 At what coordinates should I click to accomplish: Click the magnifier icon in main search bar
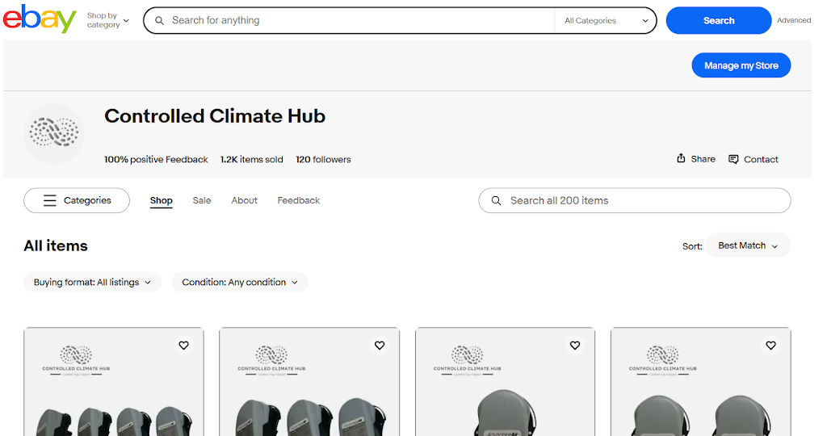coord(159,20)
